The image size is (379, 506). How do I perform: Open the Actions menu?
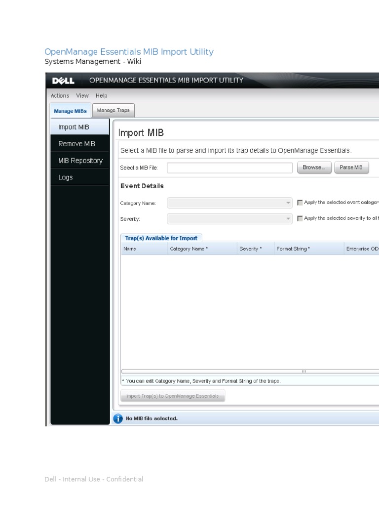[x=60, y=96]
